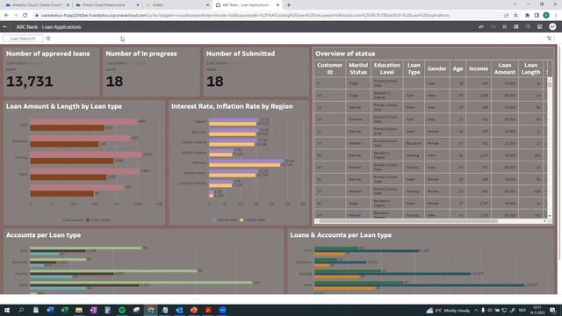The width and height of the screenshot is (562, 316).
Task: Open the SP user avatar menu
Action: pyautogui.click(x=552, y=27)
